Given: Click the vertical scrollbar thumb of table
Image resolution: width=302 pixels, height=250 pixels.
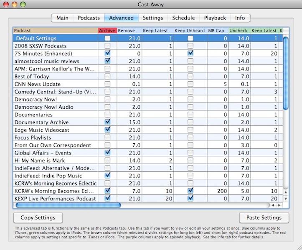Looking at the screenshot, I should (x=286, y=71).
